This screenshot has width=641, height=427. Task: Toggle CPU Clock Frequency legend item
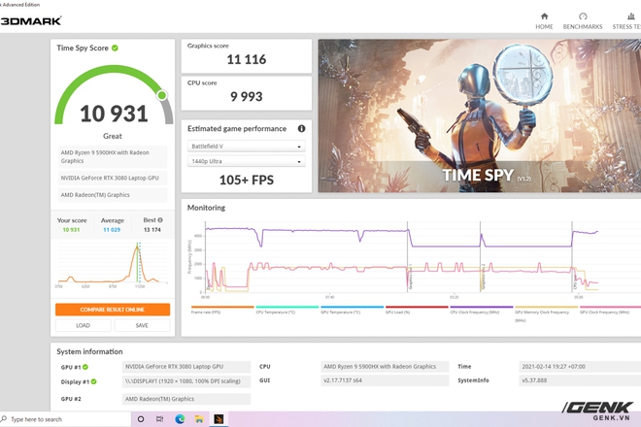click(481, 310)
